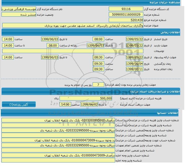Click the وضعیت مزایده label
This screenshot has width=188, height=168.
click(45, 15)
